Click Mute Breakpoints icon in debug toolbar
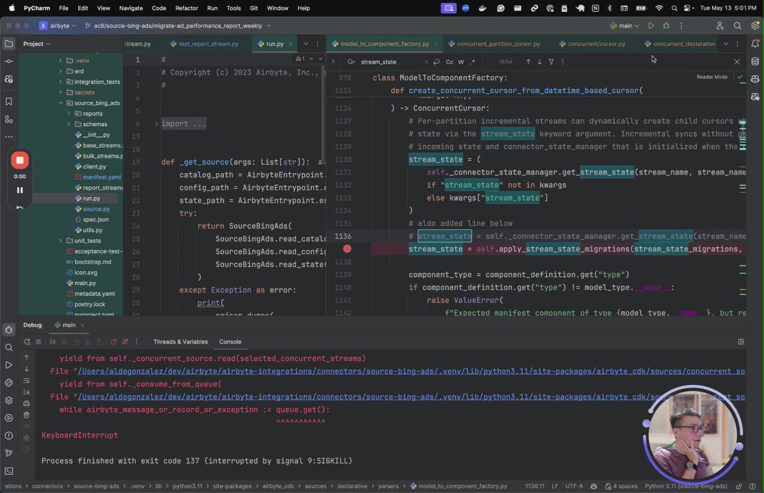 point(126,342)
